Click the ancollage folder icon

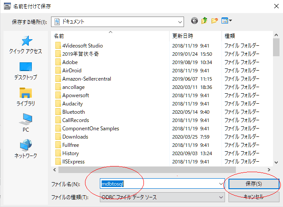tap(58, 87)
